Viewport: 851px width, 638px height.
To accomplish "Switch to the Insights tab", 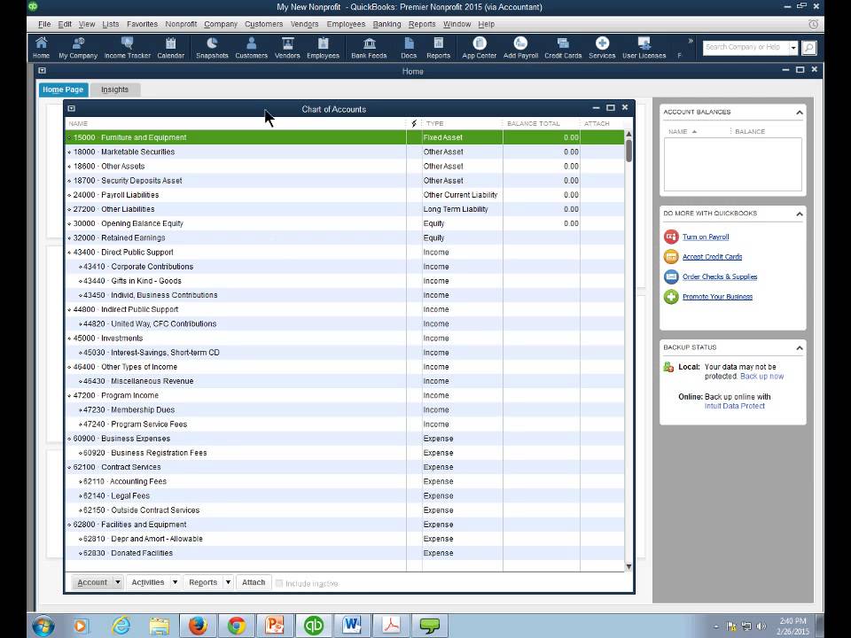I will (114, 89).
